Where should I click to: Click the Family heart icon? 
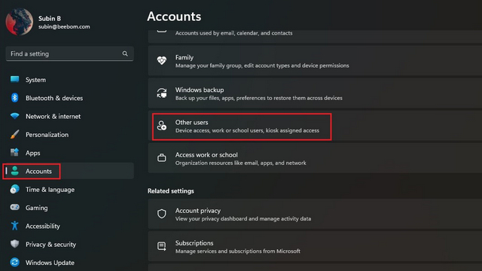coord(162,60)
